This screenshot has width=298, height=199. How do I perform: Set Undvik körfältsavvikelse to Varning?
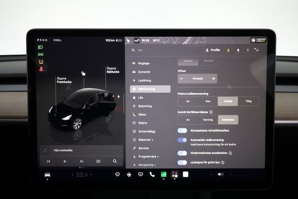208,120
